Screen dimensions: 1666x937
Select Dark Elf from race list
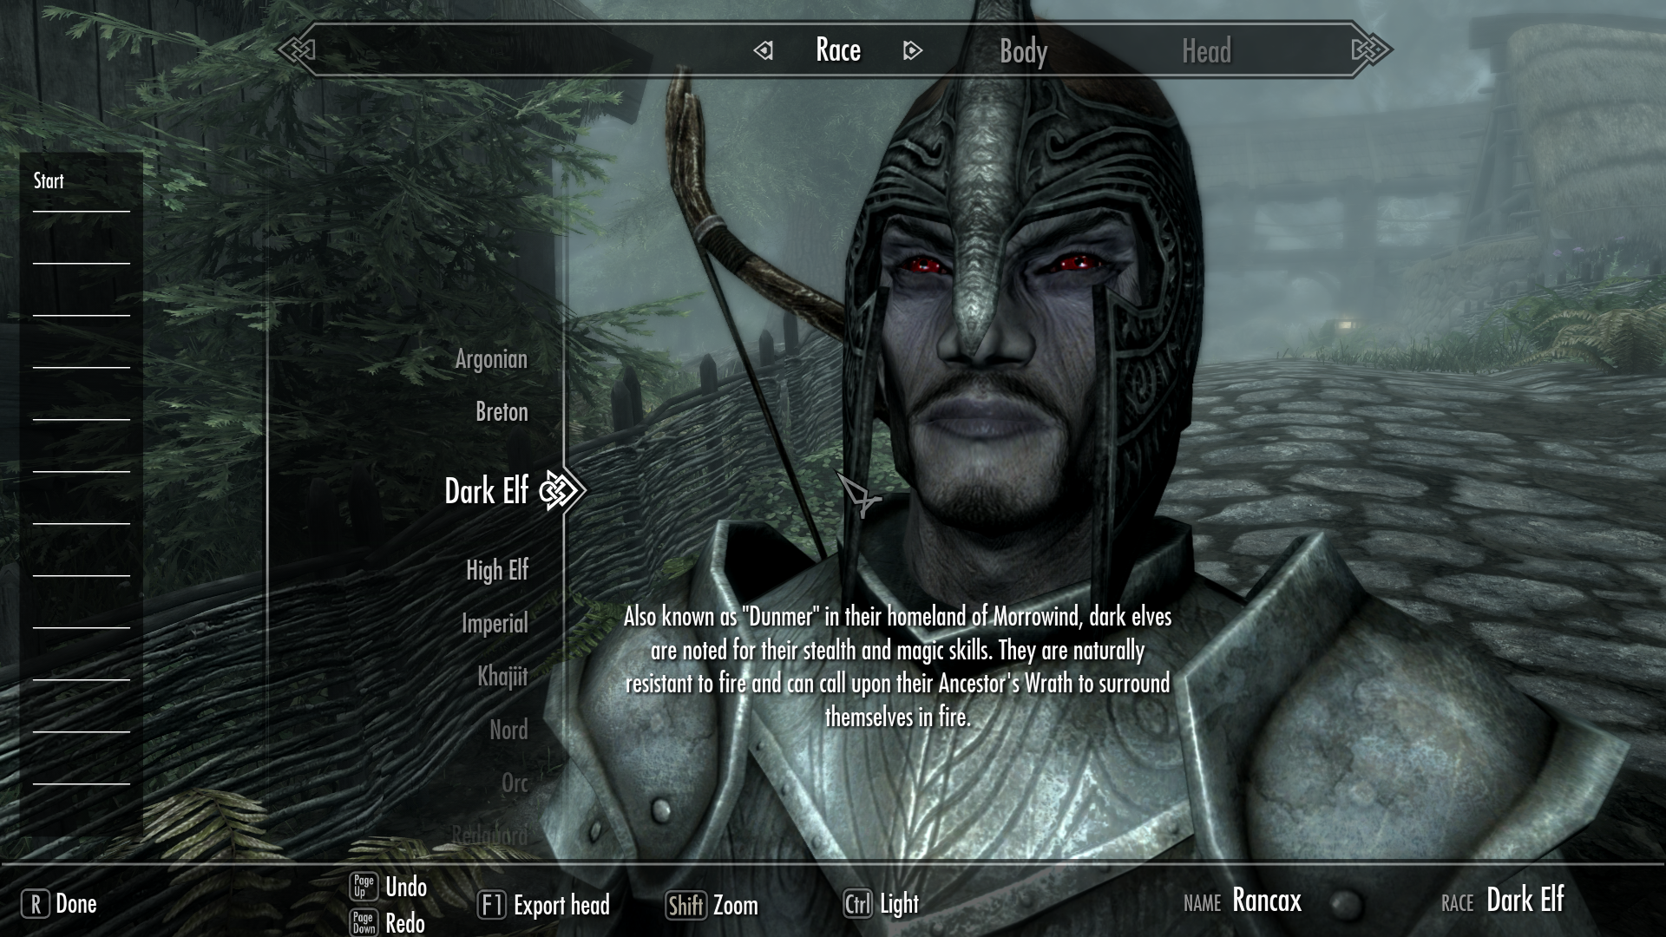pos(486,489)
